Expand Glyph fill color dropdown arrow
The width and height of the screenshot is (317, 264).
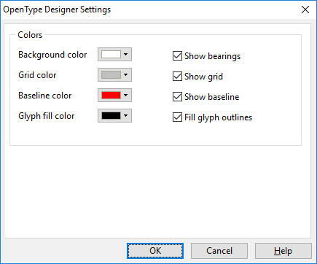pos(125,116)
